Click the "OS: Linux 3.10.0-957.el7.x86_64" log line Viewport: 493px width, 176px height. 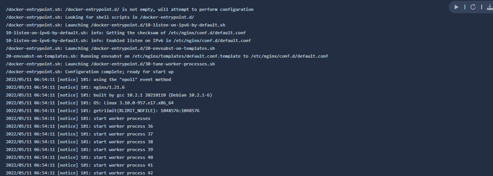[90, 103]
